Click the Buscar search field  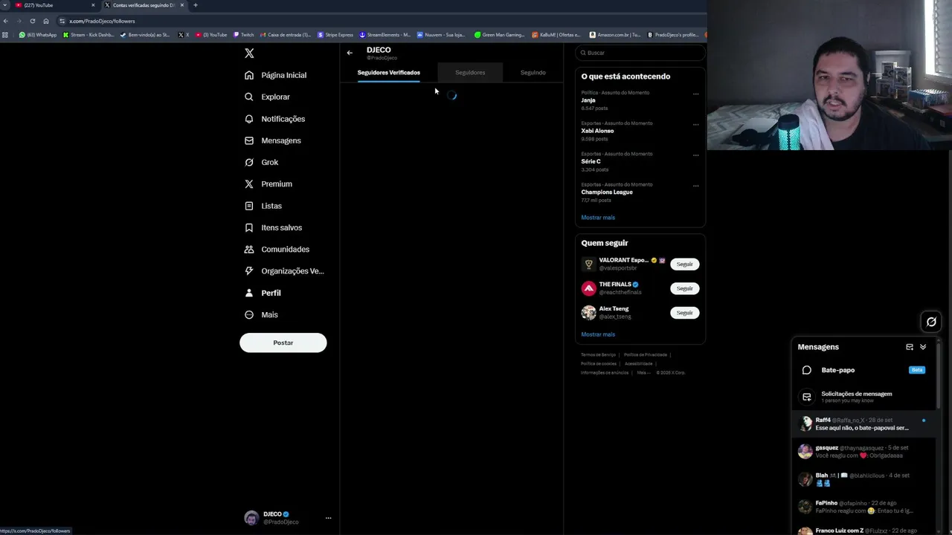coord(640,53)
